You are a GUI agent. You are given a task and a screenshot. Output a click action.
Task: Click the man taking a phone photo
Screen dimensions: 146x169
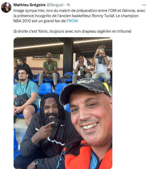(101, 64)
